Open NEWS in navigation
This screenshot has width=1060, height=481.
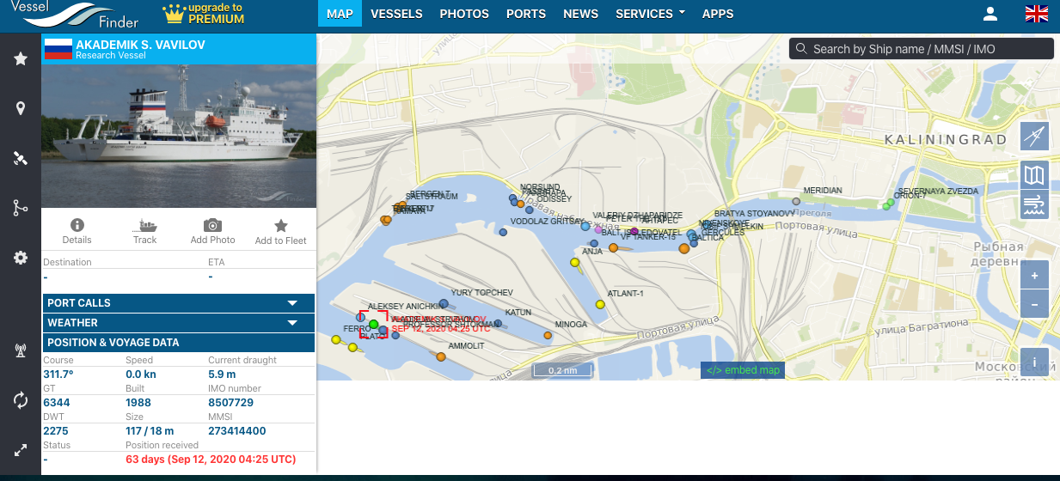[580, 14]
